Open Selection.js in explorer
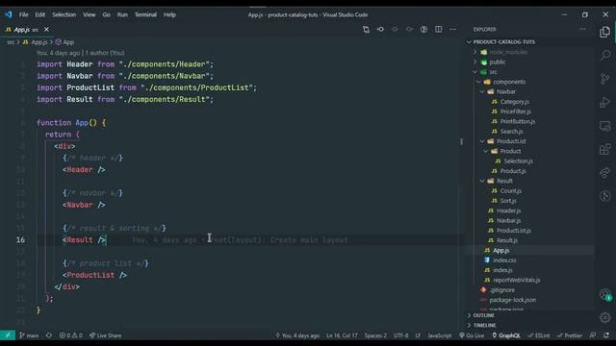This screenshot has width=616, height=346. pos(518,161)
